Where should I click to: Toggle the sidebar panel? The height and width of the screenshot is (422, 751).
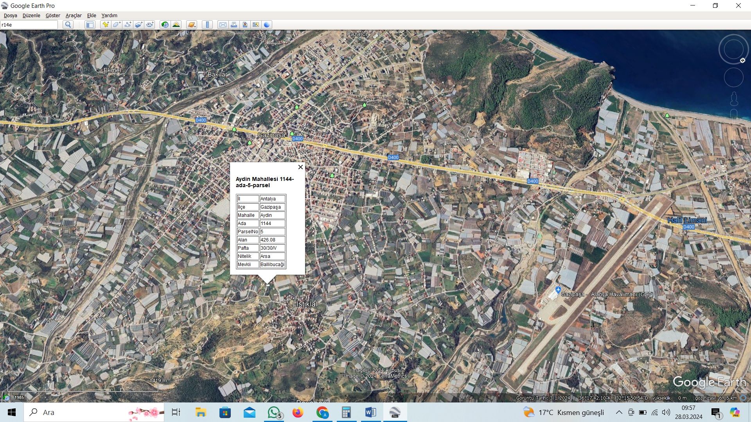[90, 25]
